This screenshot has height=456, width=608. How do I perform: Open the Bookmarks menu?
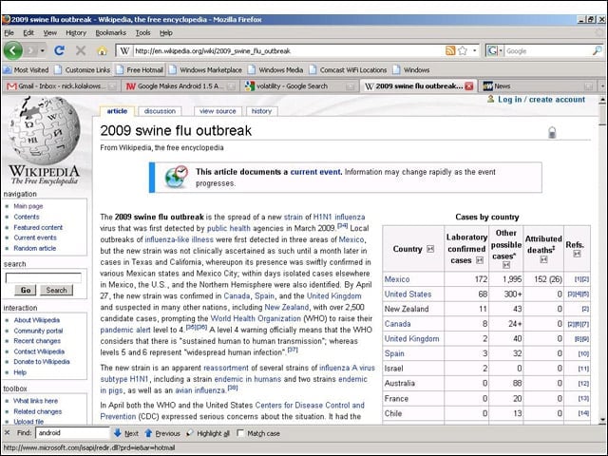coord(111,33)
